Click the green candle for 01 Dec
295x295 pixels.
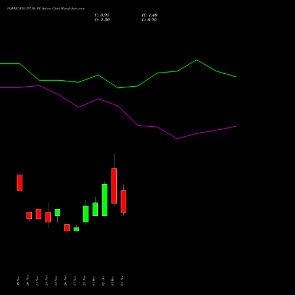coord(95,209)
